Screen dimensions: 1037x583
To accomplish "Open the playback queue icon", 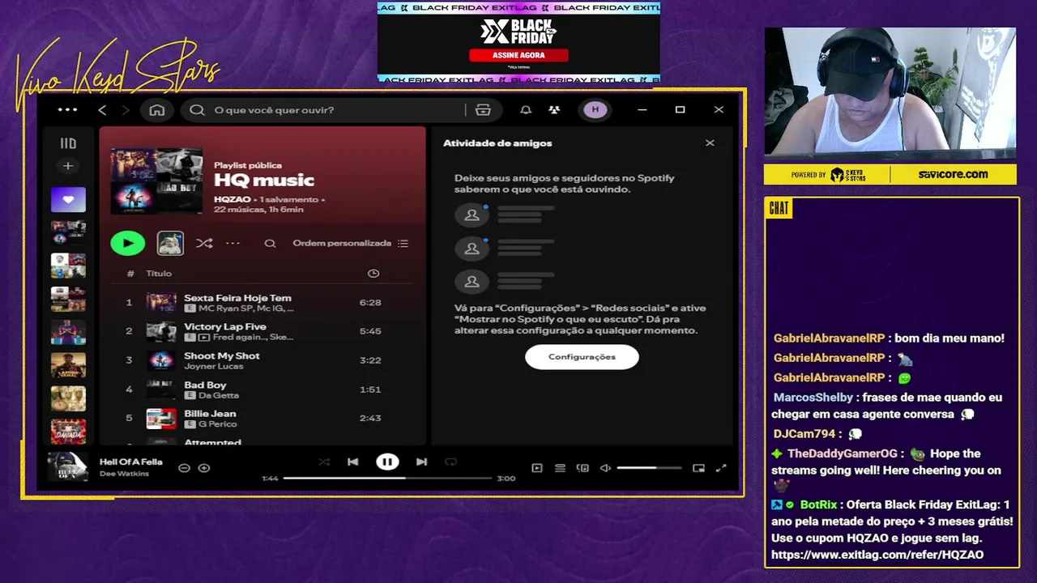I will pyautogui.click(x=560, y=468).
